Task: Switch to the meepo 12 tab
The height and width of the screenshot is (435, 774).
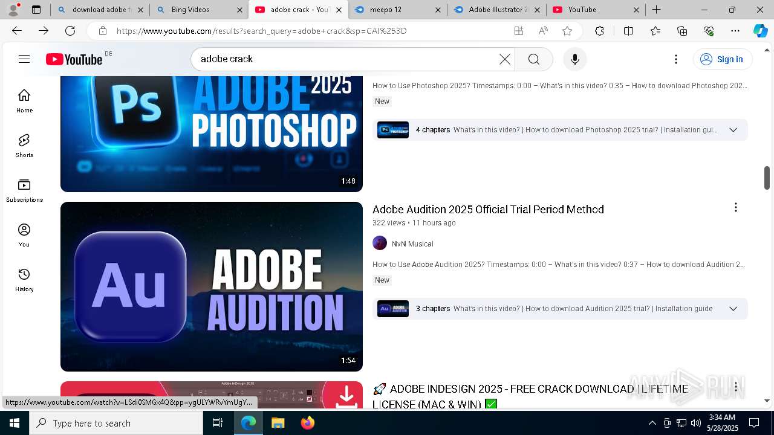Action: coord(397,10)
